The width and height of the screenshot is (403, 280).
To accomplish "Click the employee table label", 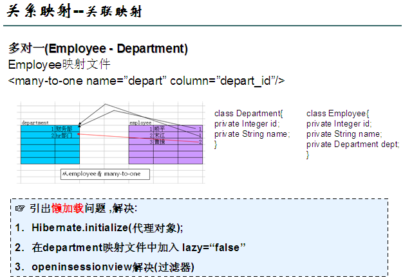I will tap(140, 123).
